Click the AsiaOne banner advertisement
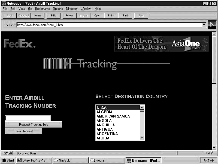This screenshot has width=218, height=164. click(162, 44)
